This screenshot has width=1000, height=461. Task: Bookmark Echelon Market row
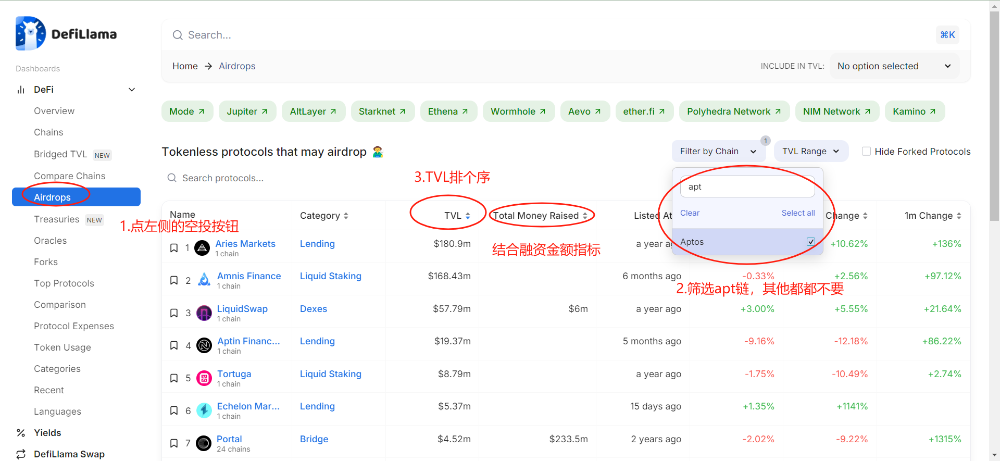(174, 410)
